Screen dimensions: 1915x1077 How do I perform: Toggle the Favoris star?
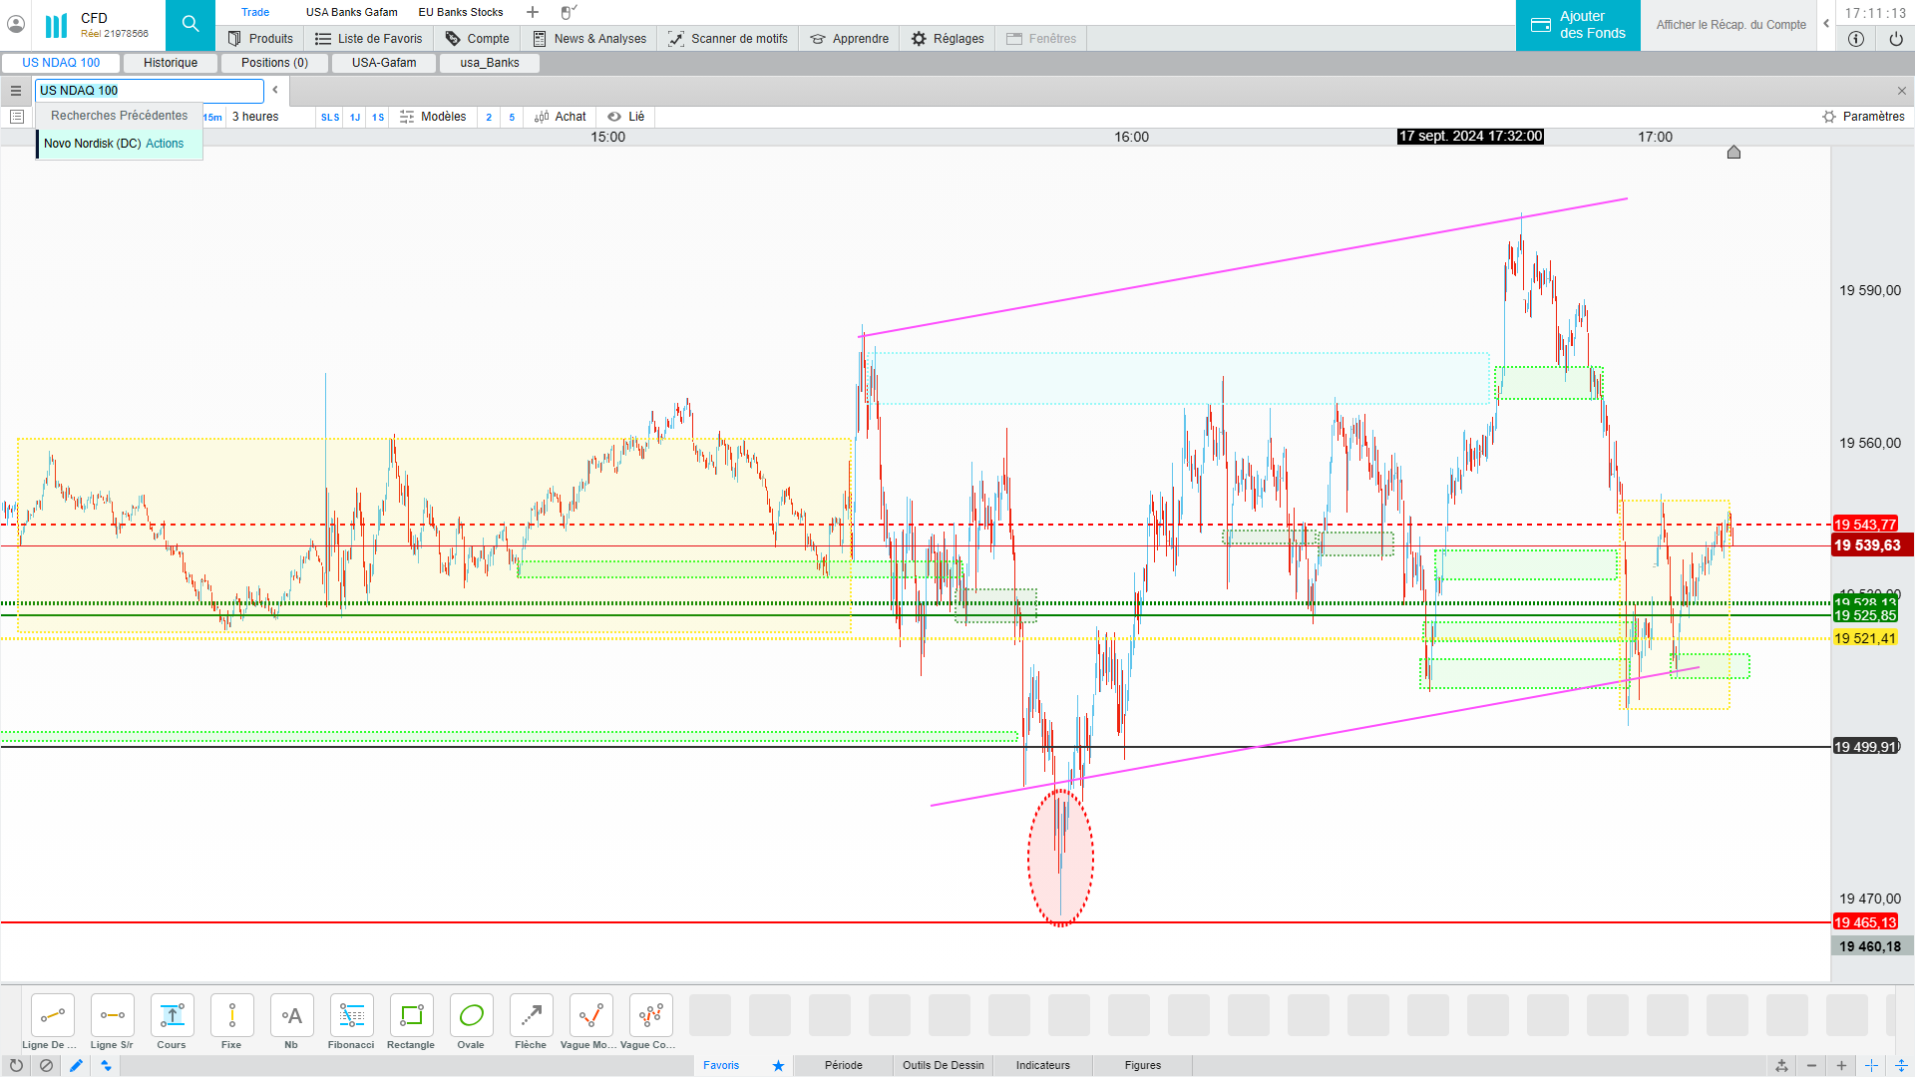click(778, 1065)
